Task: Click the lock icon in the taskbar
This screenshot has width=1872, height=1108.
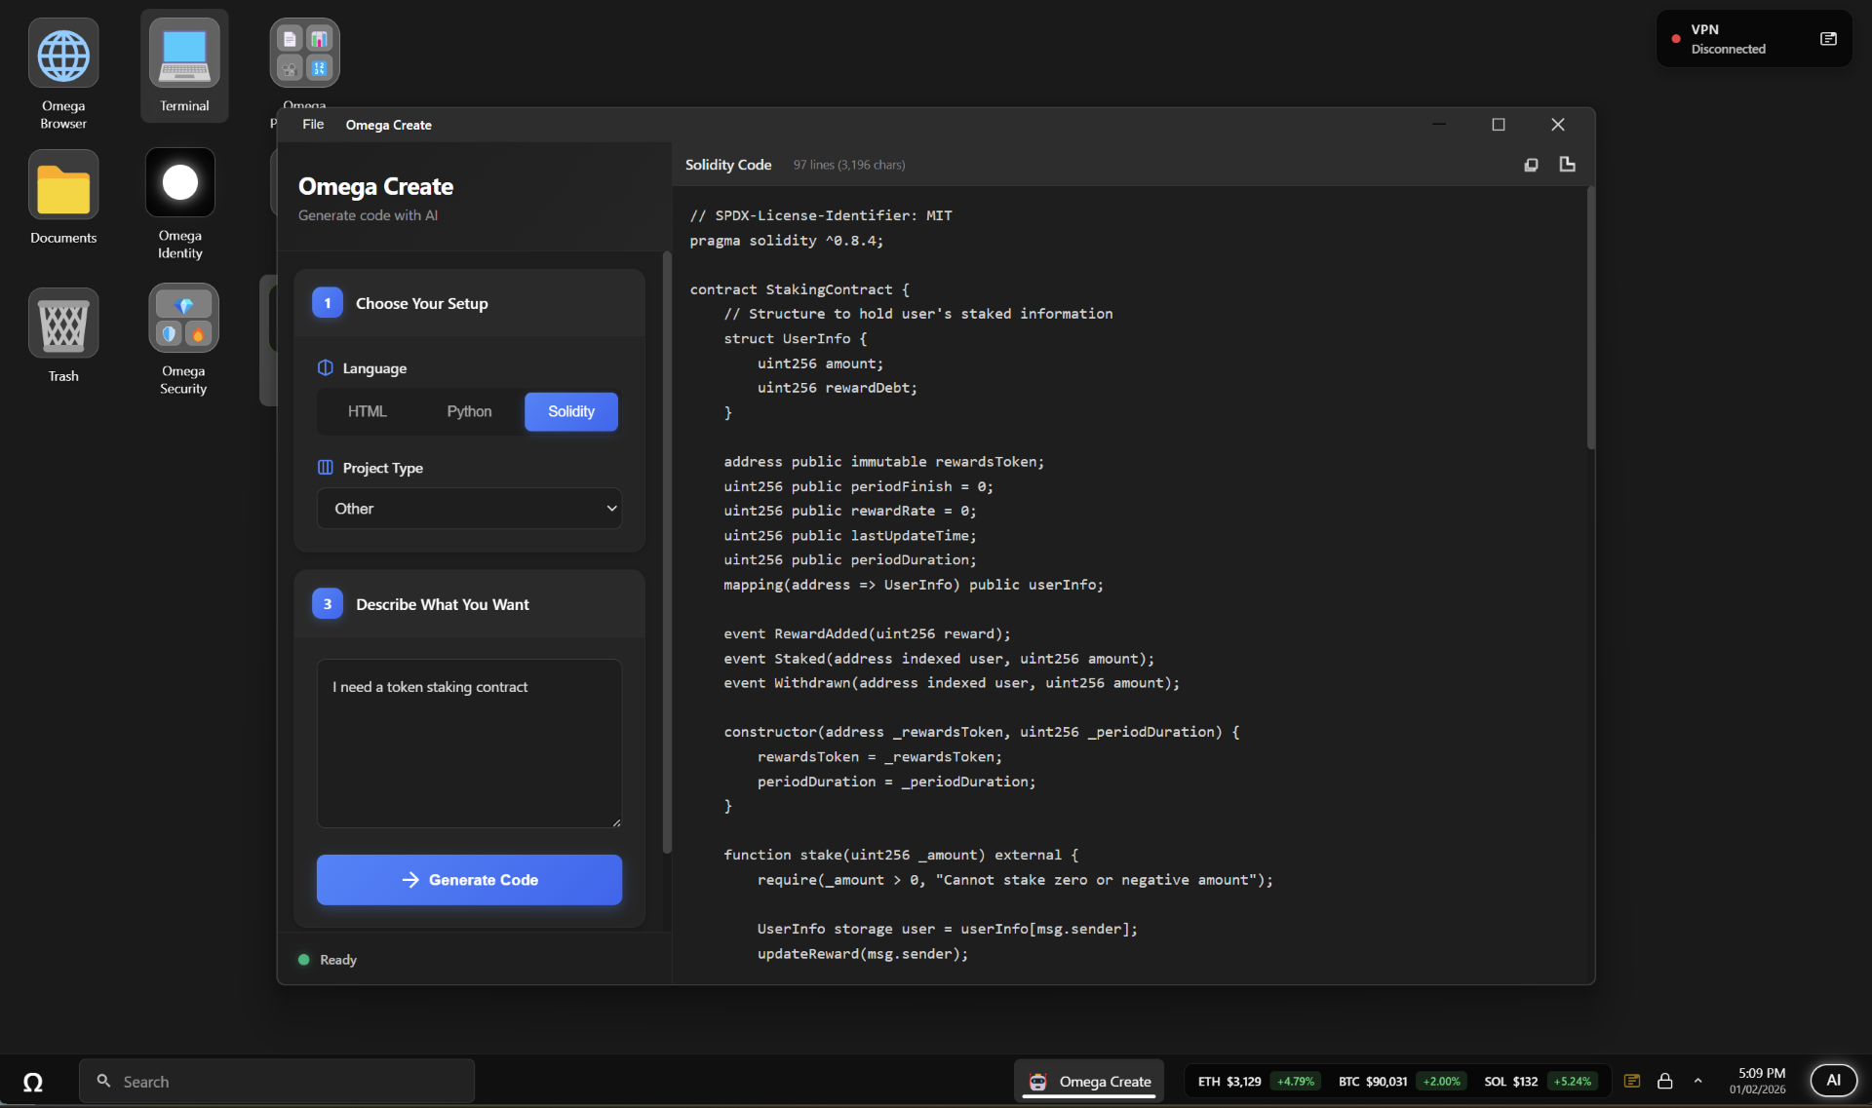Action: click(1665, 1081)
